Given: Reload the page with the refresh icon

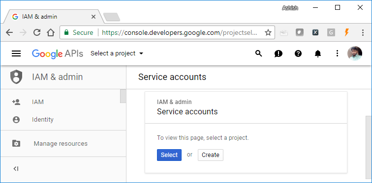Looking at the screenshot, I should click(x=37, y=32).
